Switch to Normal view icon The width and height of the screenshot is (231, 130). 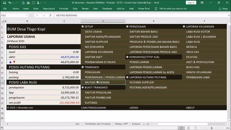point(181,128)
